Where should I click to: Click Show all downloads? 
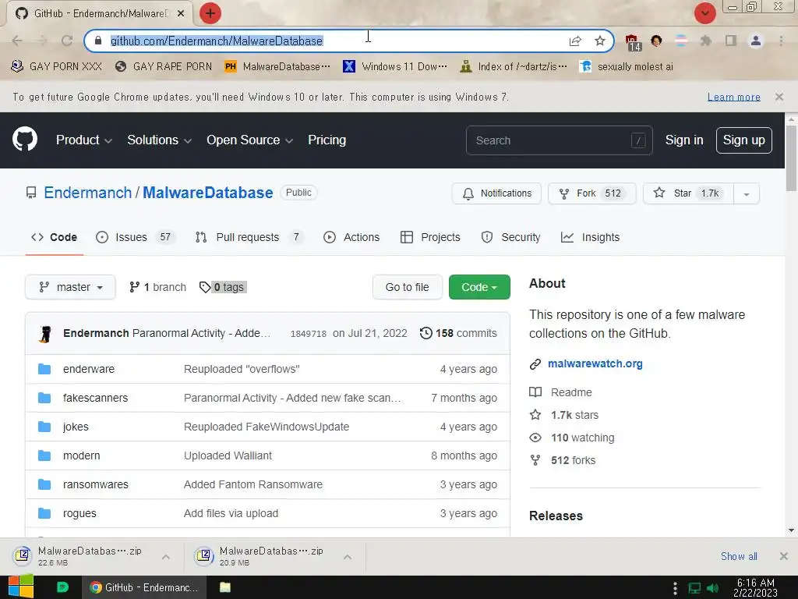pos(739,556)
